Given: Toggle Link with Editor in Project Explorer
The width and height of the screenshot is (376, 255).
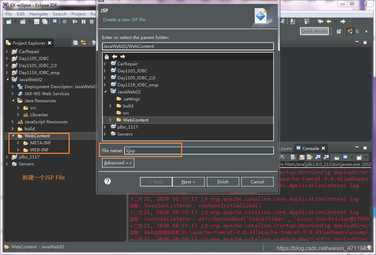Looking at the screenshot, I should coord(83,42).
